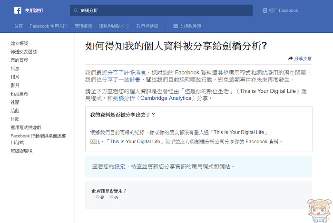Open 應用程式與遊戲 in the sidebar
Viewport: 333px width, 223px height.
click(x=26, y=127)
